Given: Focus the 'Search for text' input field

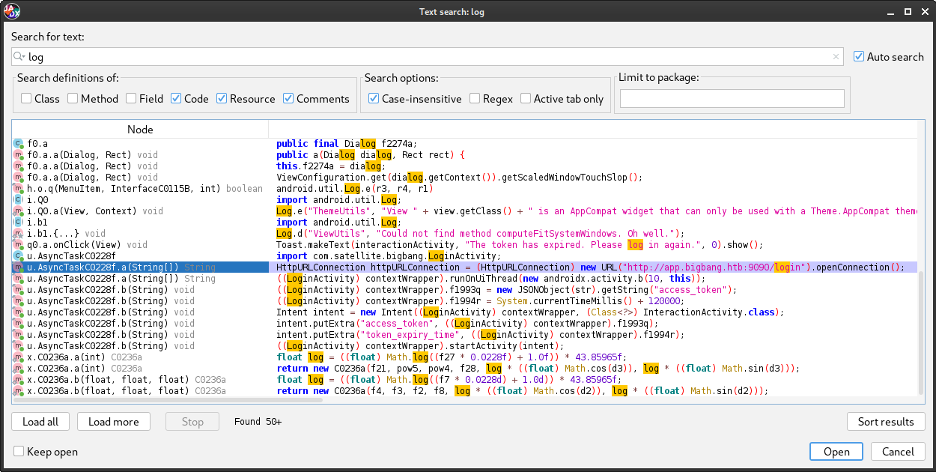Looking at the screenshot, I should pos(427,57).
